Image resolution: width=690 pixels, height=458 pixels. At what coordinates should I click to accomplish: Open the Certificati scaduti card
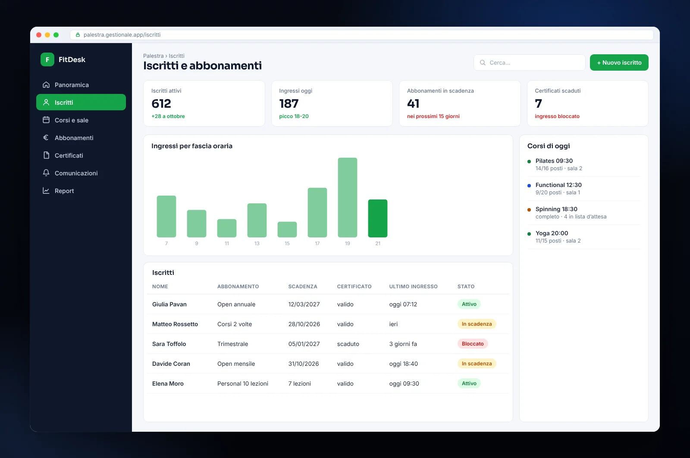[x=587, y=103]
